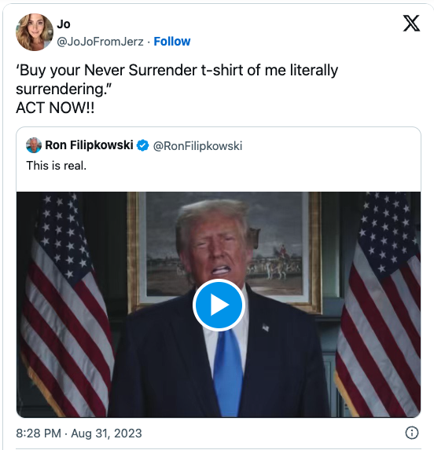Click the blue necktie in the video
This screenshot has width=434, height=450.
(228, 372)
